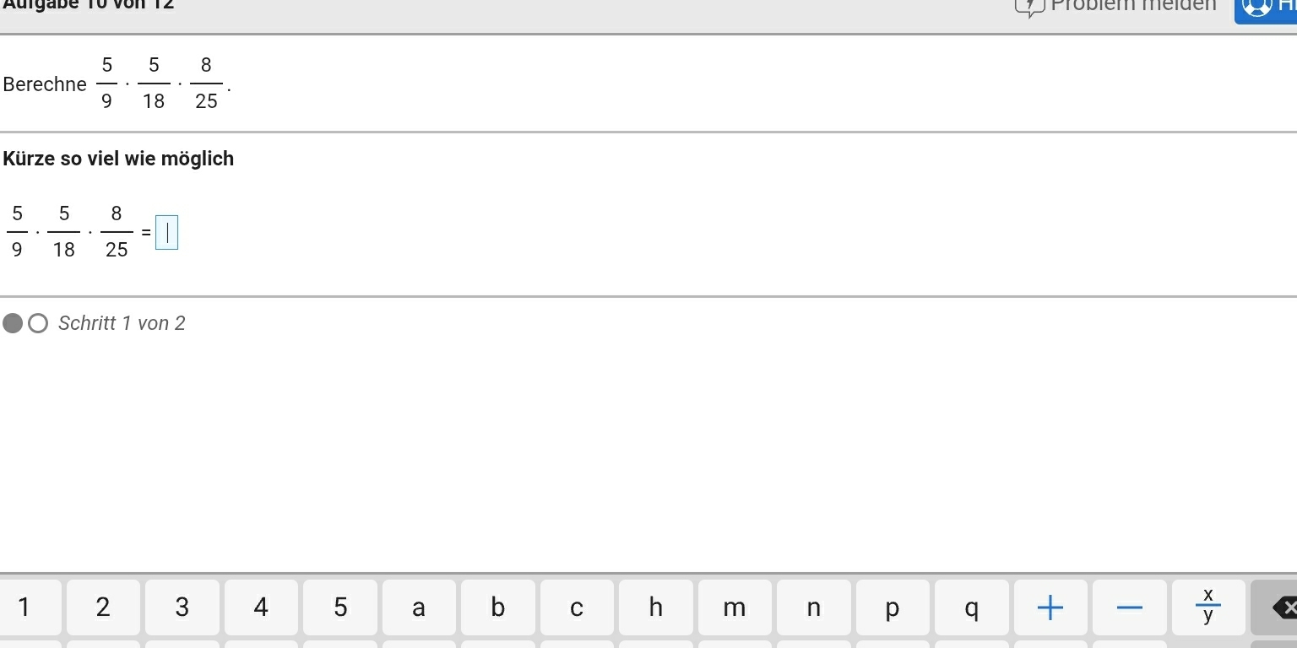This screenshot has width=1297, height=648.
Task: Select the empty step two indicator circle
Action: pyautogui.click(x=38, y=323)
